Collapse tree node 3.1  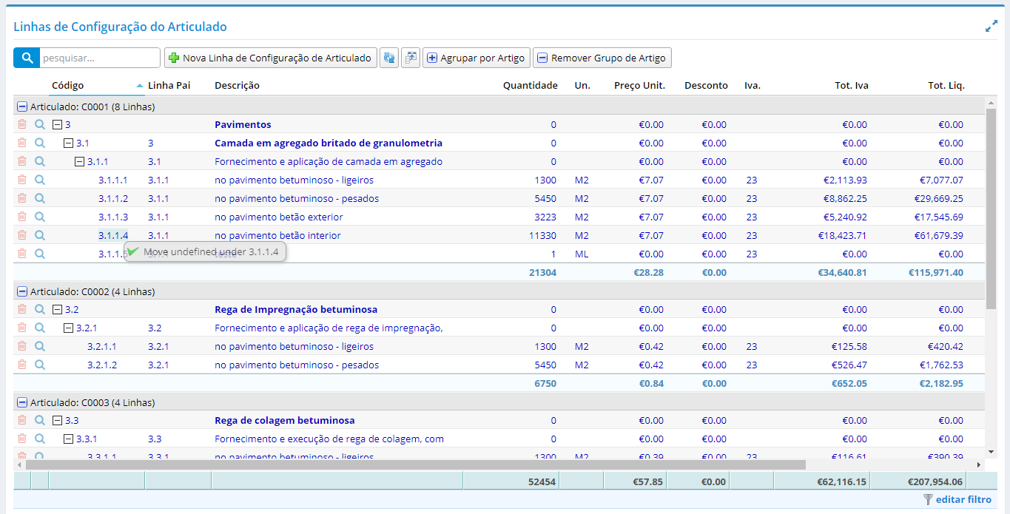(x=68, y=143)
